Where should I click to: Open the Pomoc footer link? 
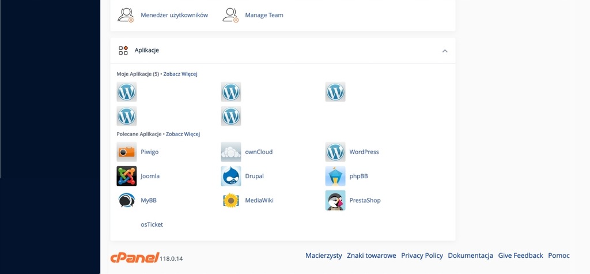pos(559,256)
